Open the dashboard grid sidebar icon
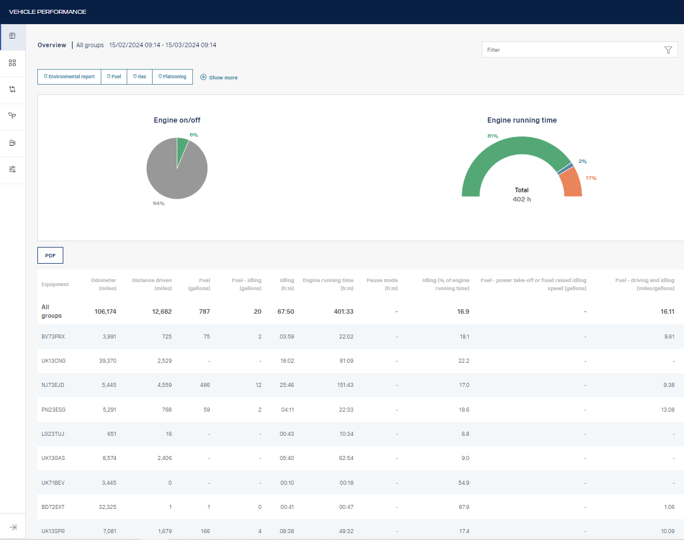Image resolution: width=684 pixels, height=540 pixels. tap(12, 63)
